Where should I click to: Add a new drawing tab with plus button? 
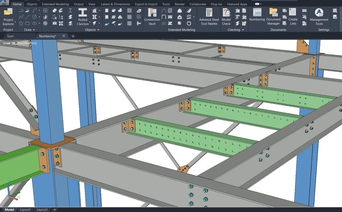[73, 36]
